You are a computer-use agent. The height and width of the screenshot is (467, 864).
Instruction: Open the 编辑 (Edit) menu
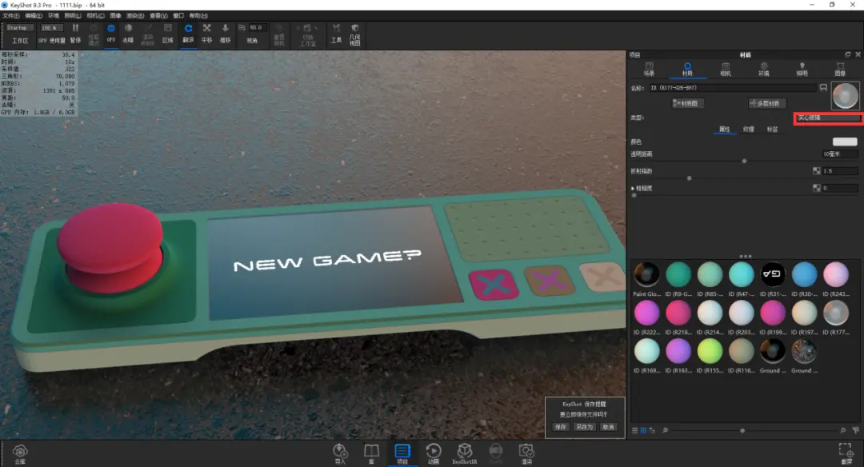(x=34, y=15)
